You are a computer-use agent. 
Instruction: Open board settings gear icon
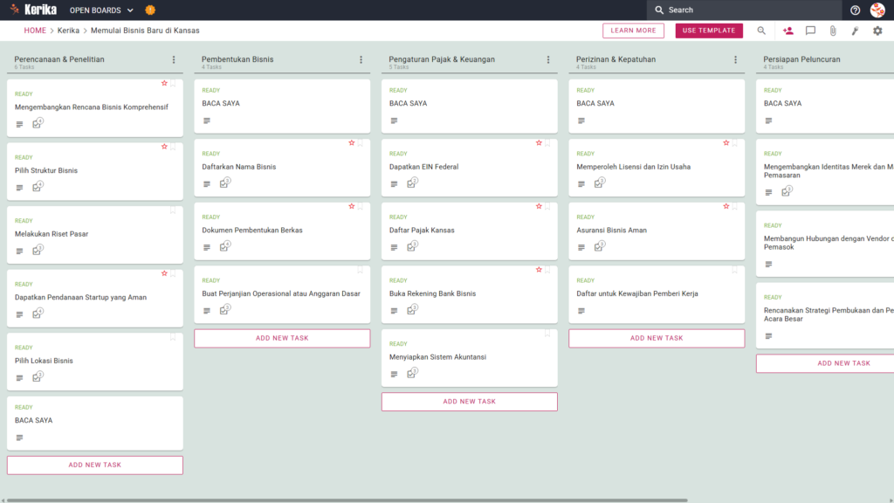tap(877, 31)
